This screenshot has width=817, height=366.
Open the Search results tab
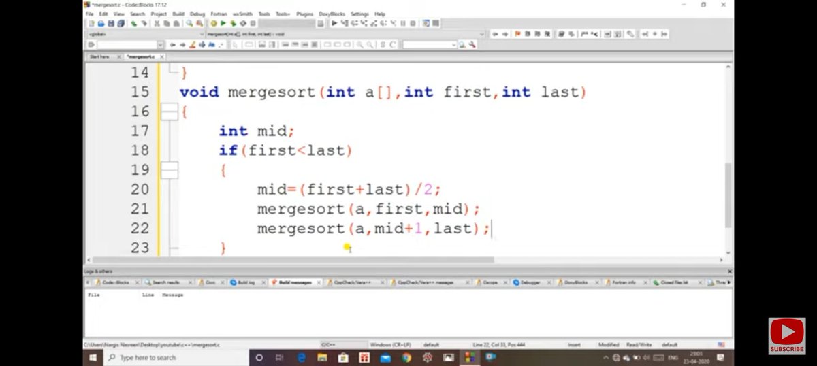(x=166, y=282)
